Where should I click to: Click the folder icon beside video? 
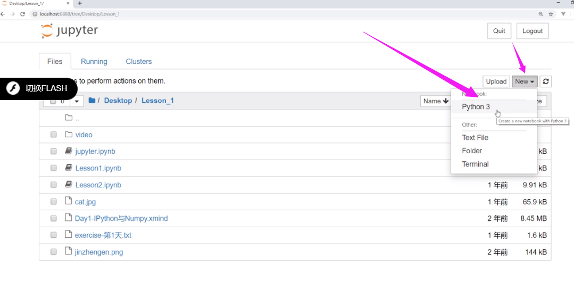tap(69, 135)
